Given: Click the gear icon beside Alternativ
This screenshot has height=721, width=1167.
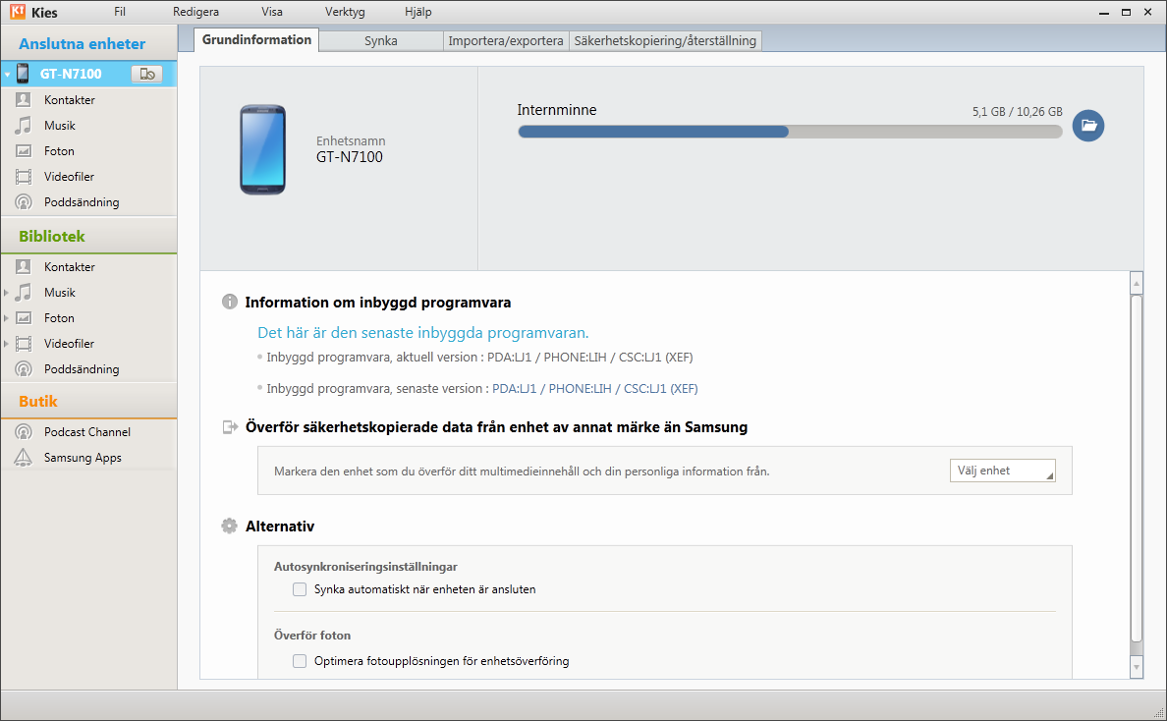Looking at the screenshot, I should tap(229, 527).
